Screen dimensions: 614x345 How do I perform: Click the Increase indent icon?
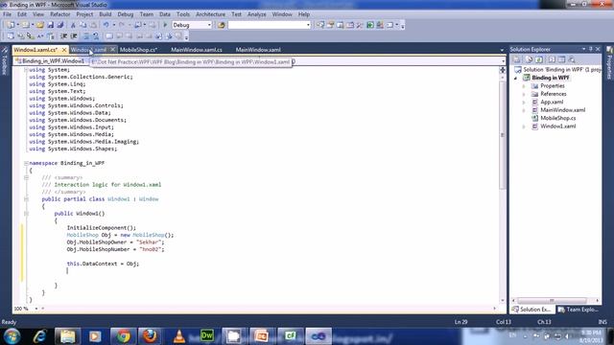coord(74,36)
